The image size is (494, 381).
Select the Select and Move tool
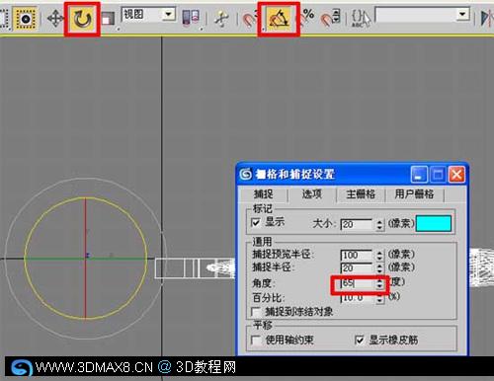click(x=55, y=18)
